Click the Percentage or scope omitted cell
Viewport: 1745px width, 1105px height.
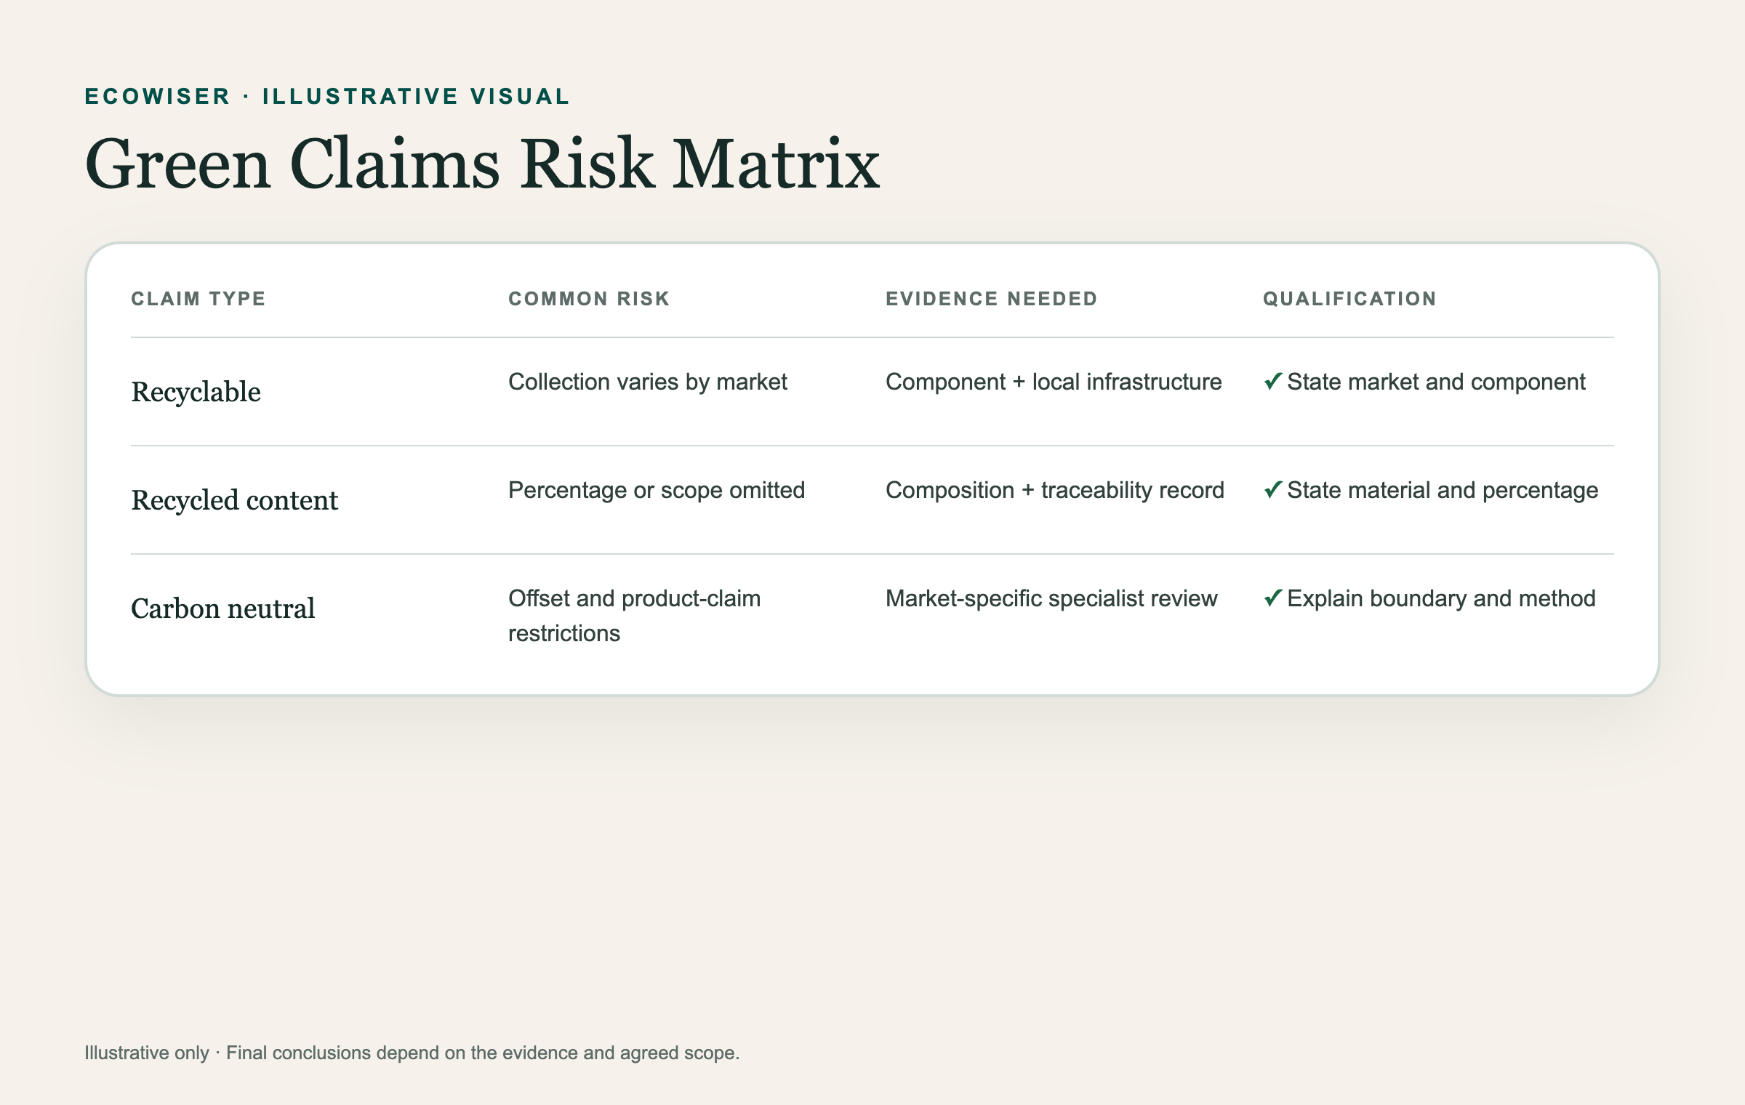coord(657,491)
